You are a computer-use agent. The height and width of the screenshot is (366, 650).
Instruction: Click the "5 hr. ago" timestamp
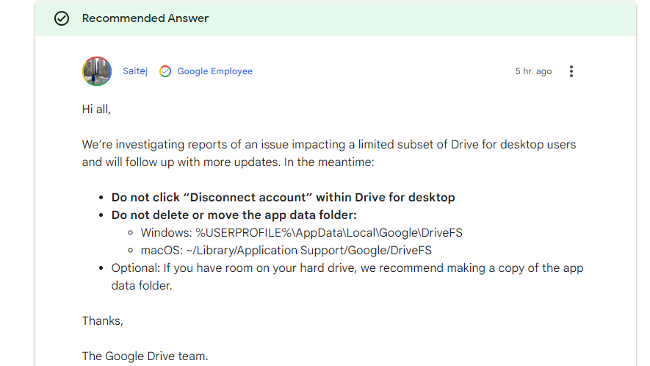click(x=533, y=71)
